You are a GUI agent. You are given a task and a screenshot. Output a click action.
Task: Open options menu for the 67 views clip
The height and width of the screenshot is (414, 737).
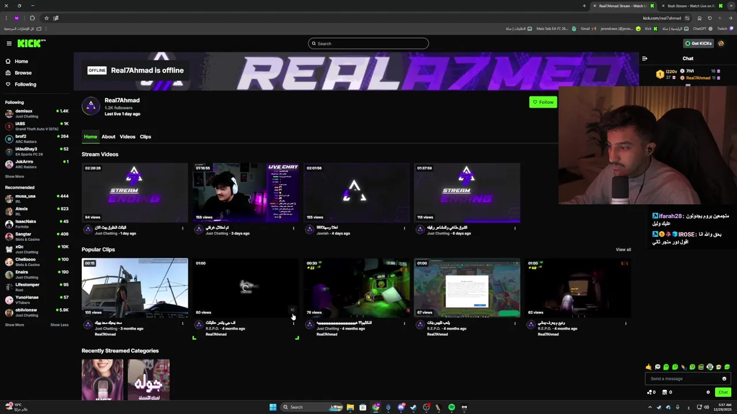(x=515, y=323)
